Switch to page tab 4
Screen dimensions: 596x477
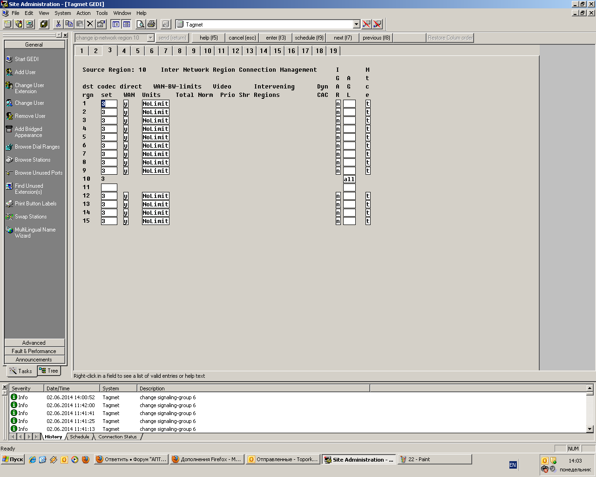point(124,51)
